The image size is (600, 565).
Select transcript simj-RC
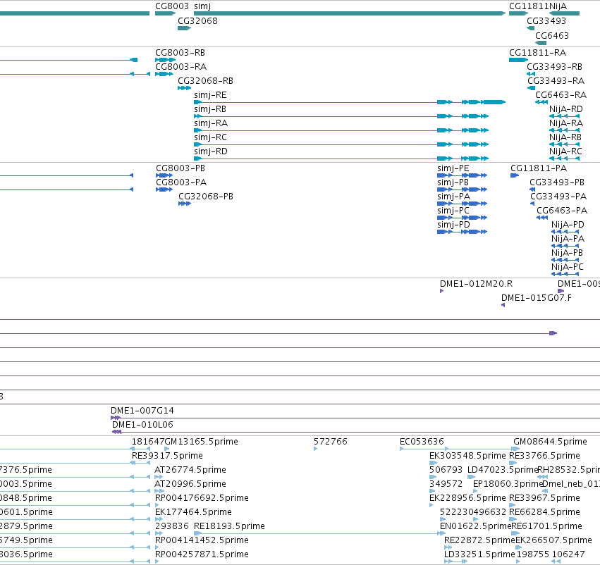(x=210, y=137)
